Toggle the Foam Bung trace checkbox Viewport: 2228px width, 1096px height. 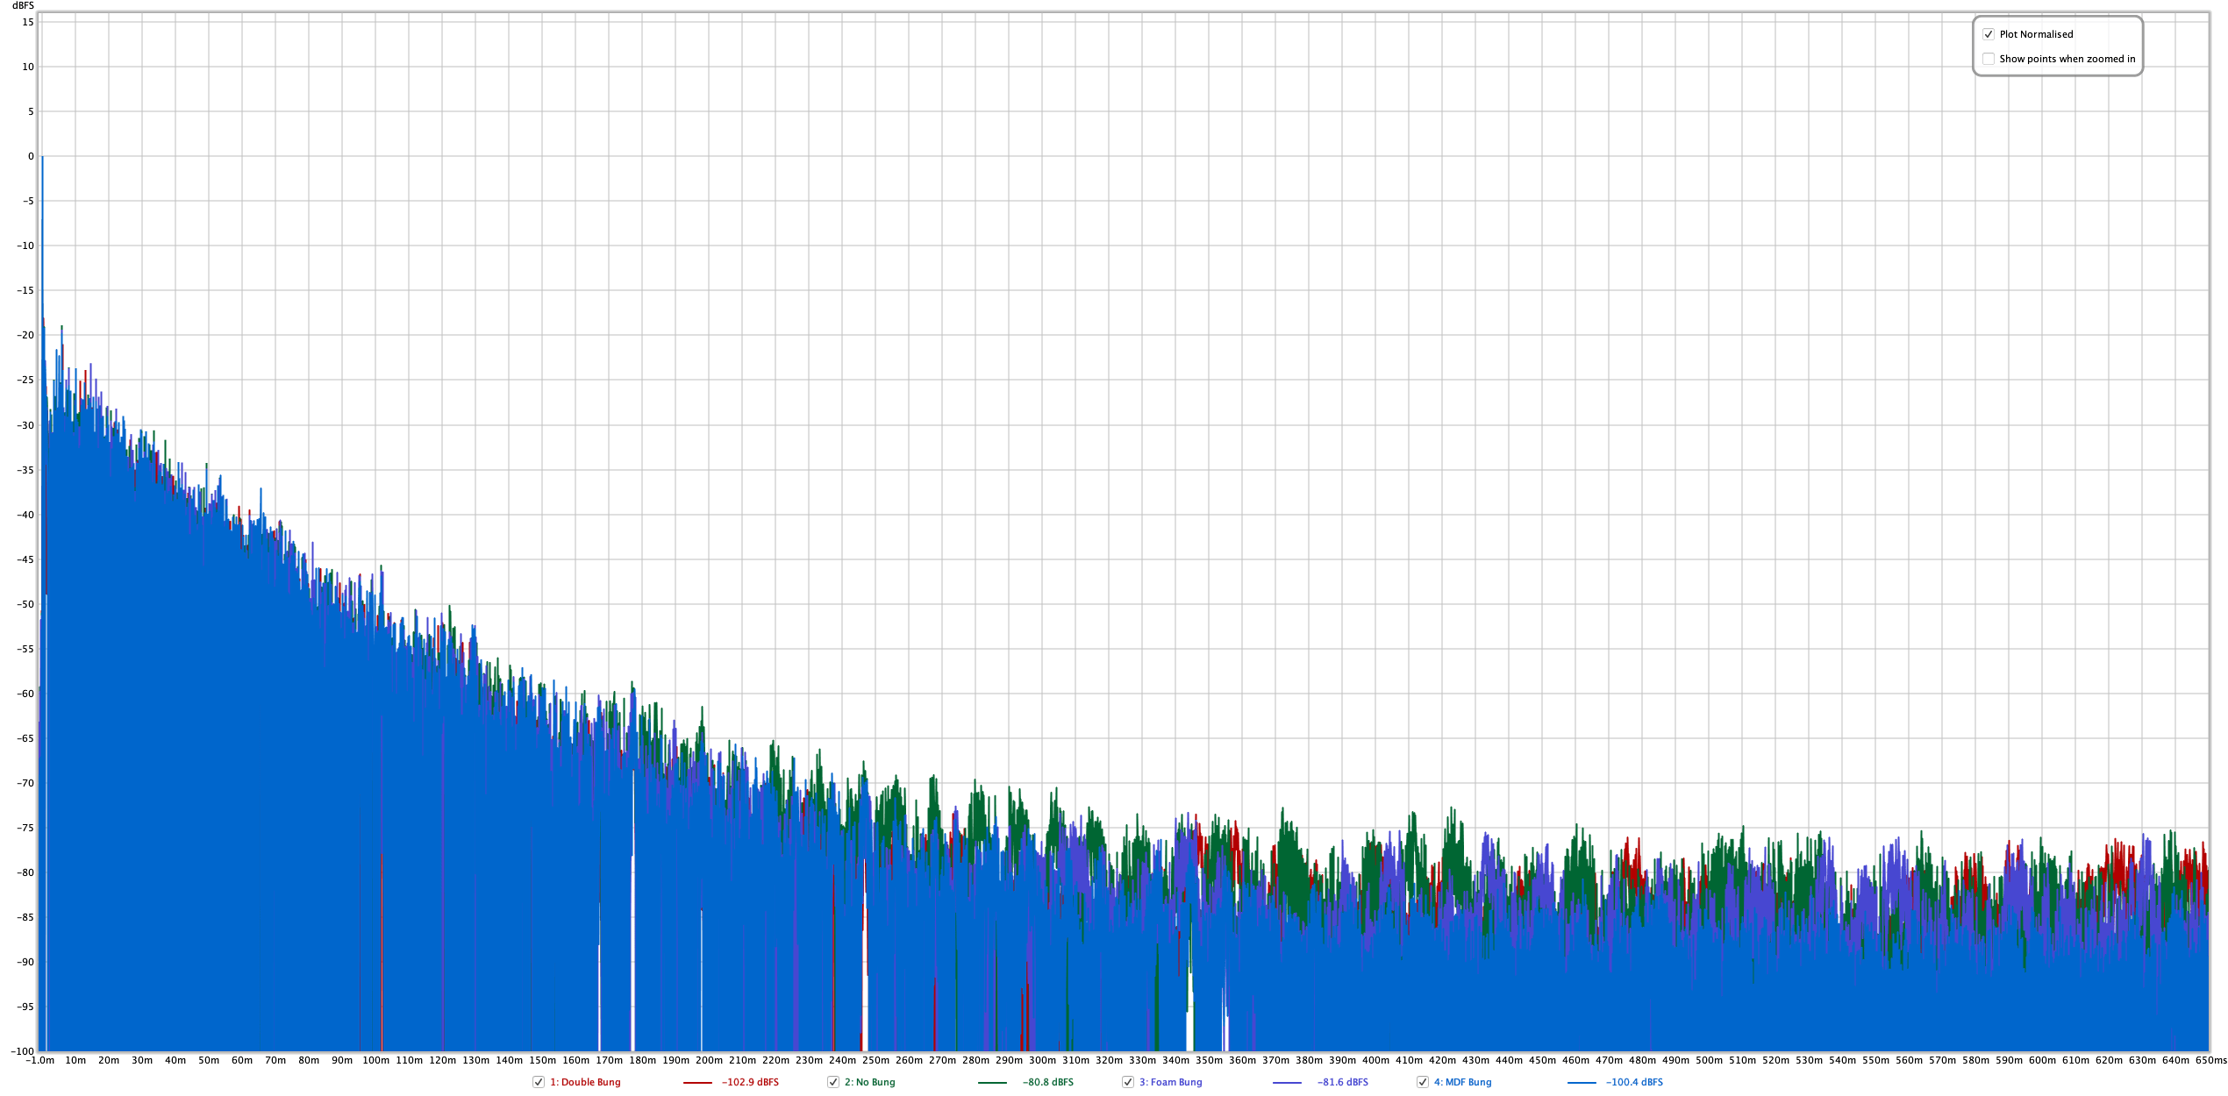(x=1128, y=1082)
